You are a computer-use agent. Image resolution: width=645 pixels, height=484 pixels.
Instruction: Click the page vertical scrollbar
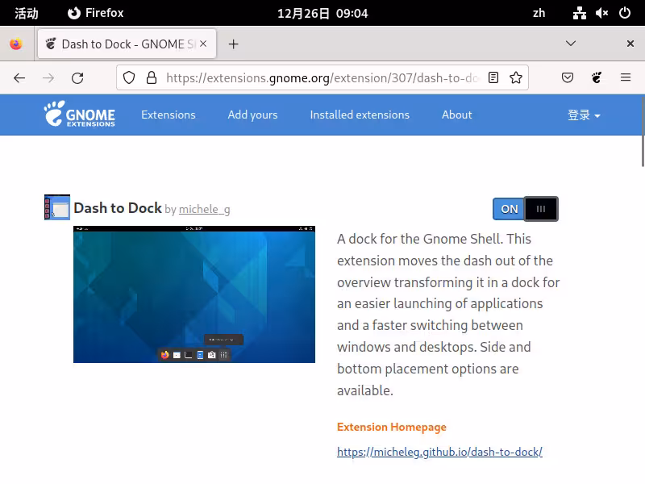click(643, 131)
